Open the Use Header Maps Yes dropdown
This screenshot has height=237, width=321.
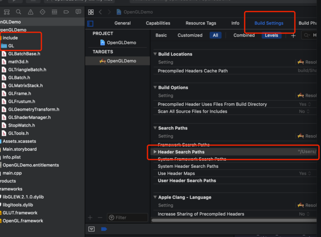(x=305, y=173)
